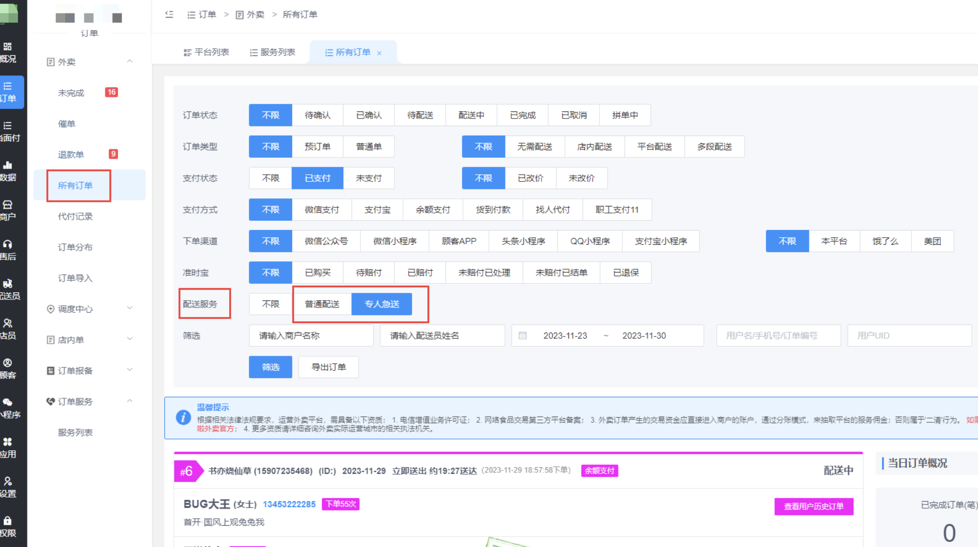Click the calendar icon in the date range field
This screenshot has height=547, width=978.
click(x=523, y=336)
